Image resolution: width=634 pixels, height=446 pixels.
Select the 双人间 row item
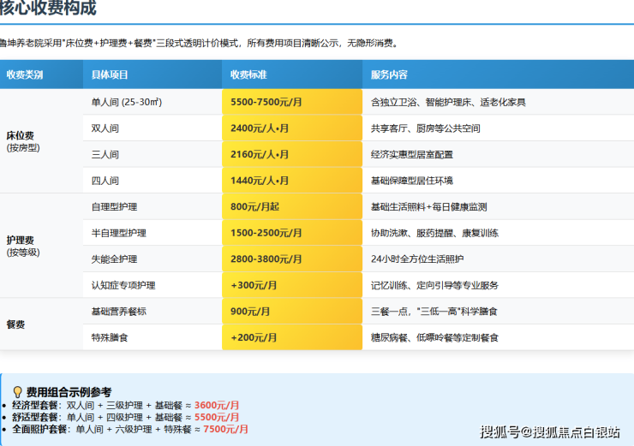[105, 128]
